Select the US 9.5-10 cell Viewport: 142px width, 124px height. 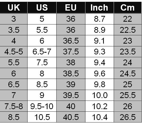[42, 106]
